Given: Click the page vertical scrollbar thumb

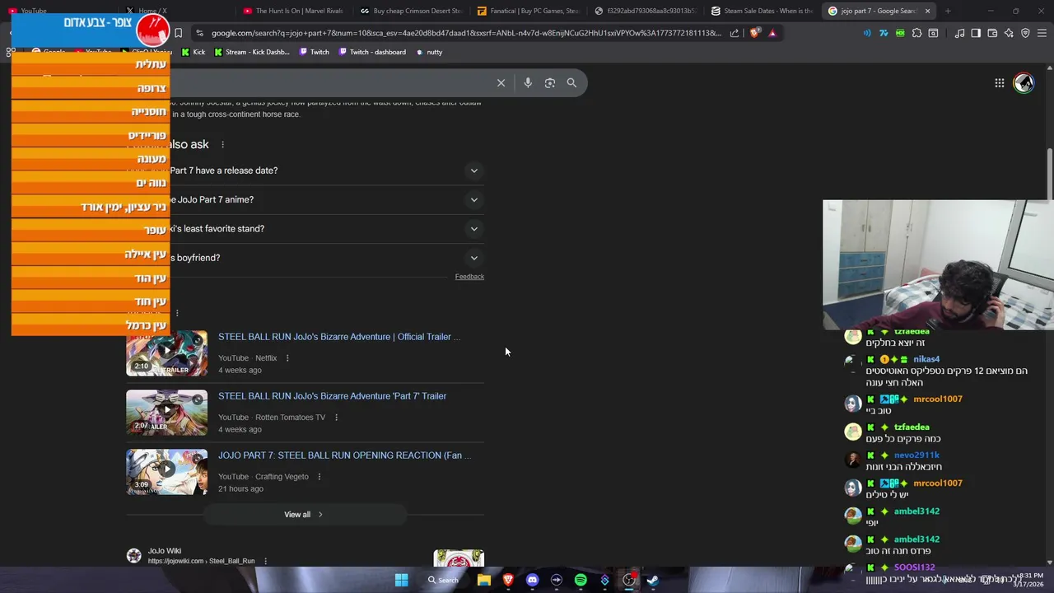Looking at the screenshot, I should (x=1049, y=175).
